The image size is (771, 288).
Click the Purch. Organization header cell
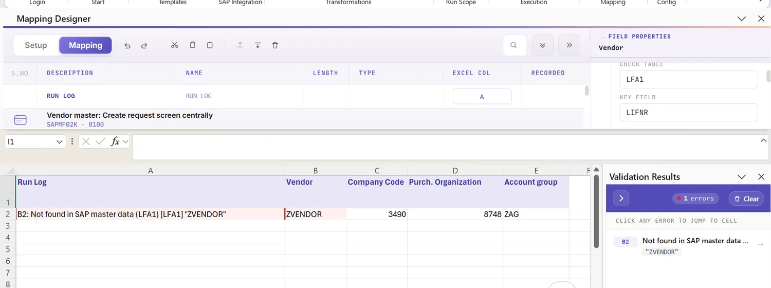(x=455, y=192)
